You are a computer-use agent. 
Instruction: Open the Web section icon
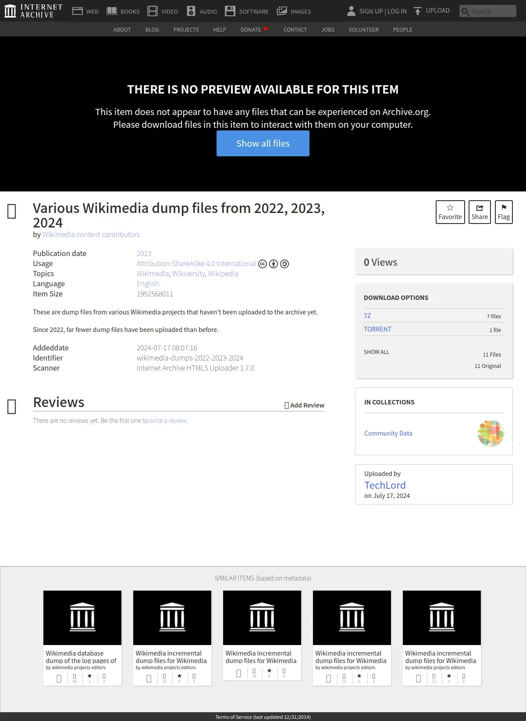78,11
